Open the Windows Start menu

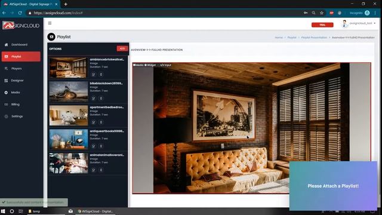3,211
